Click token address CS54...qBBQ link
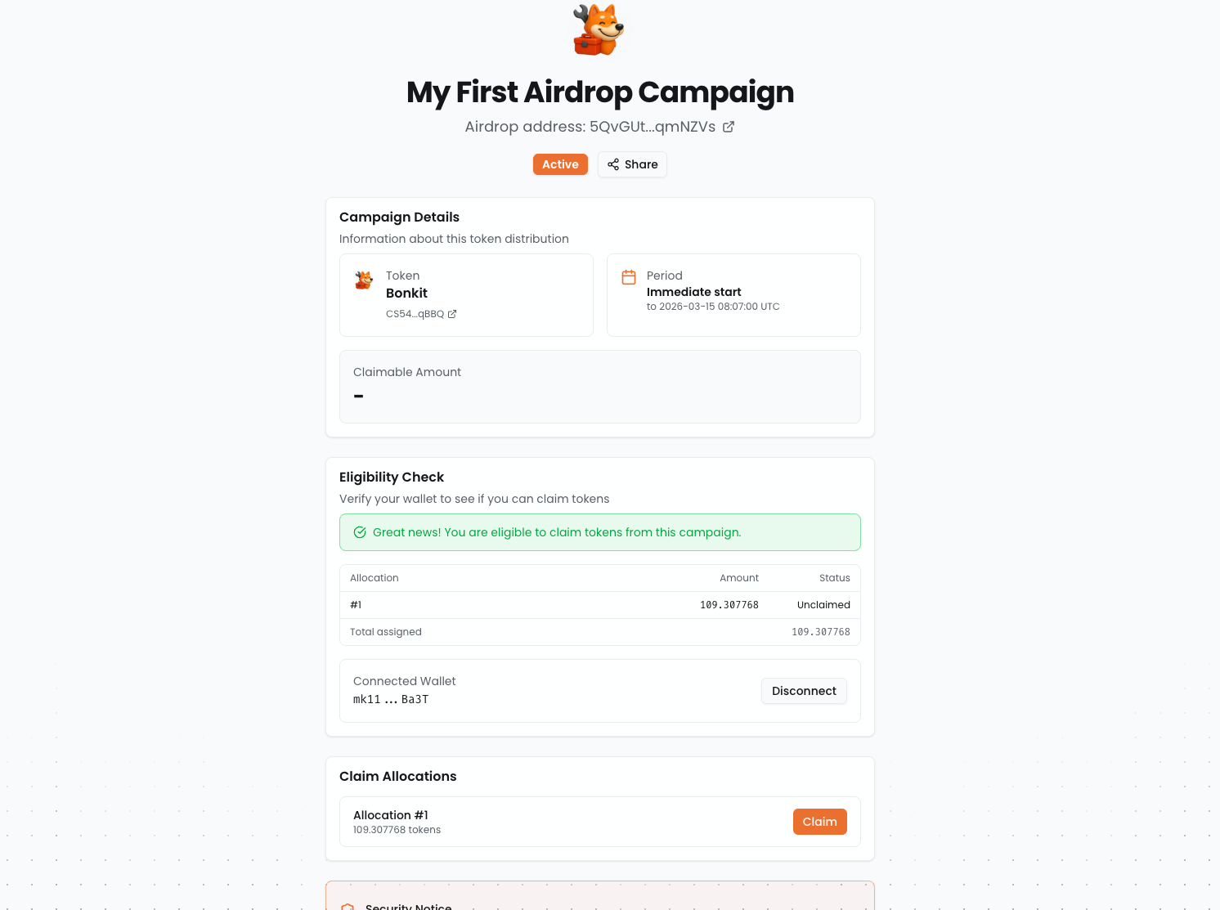 (x=415, y=314)
